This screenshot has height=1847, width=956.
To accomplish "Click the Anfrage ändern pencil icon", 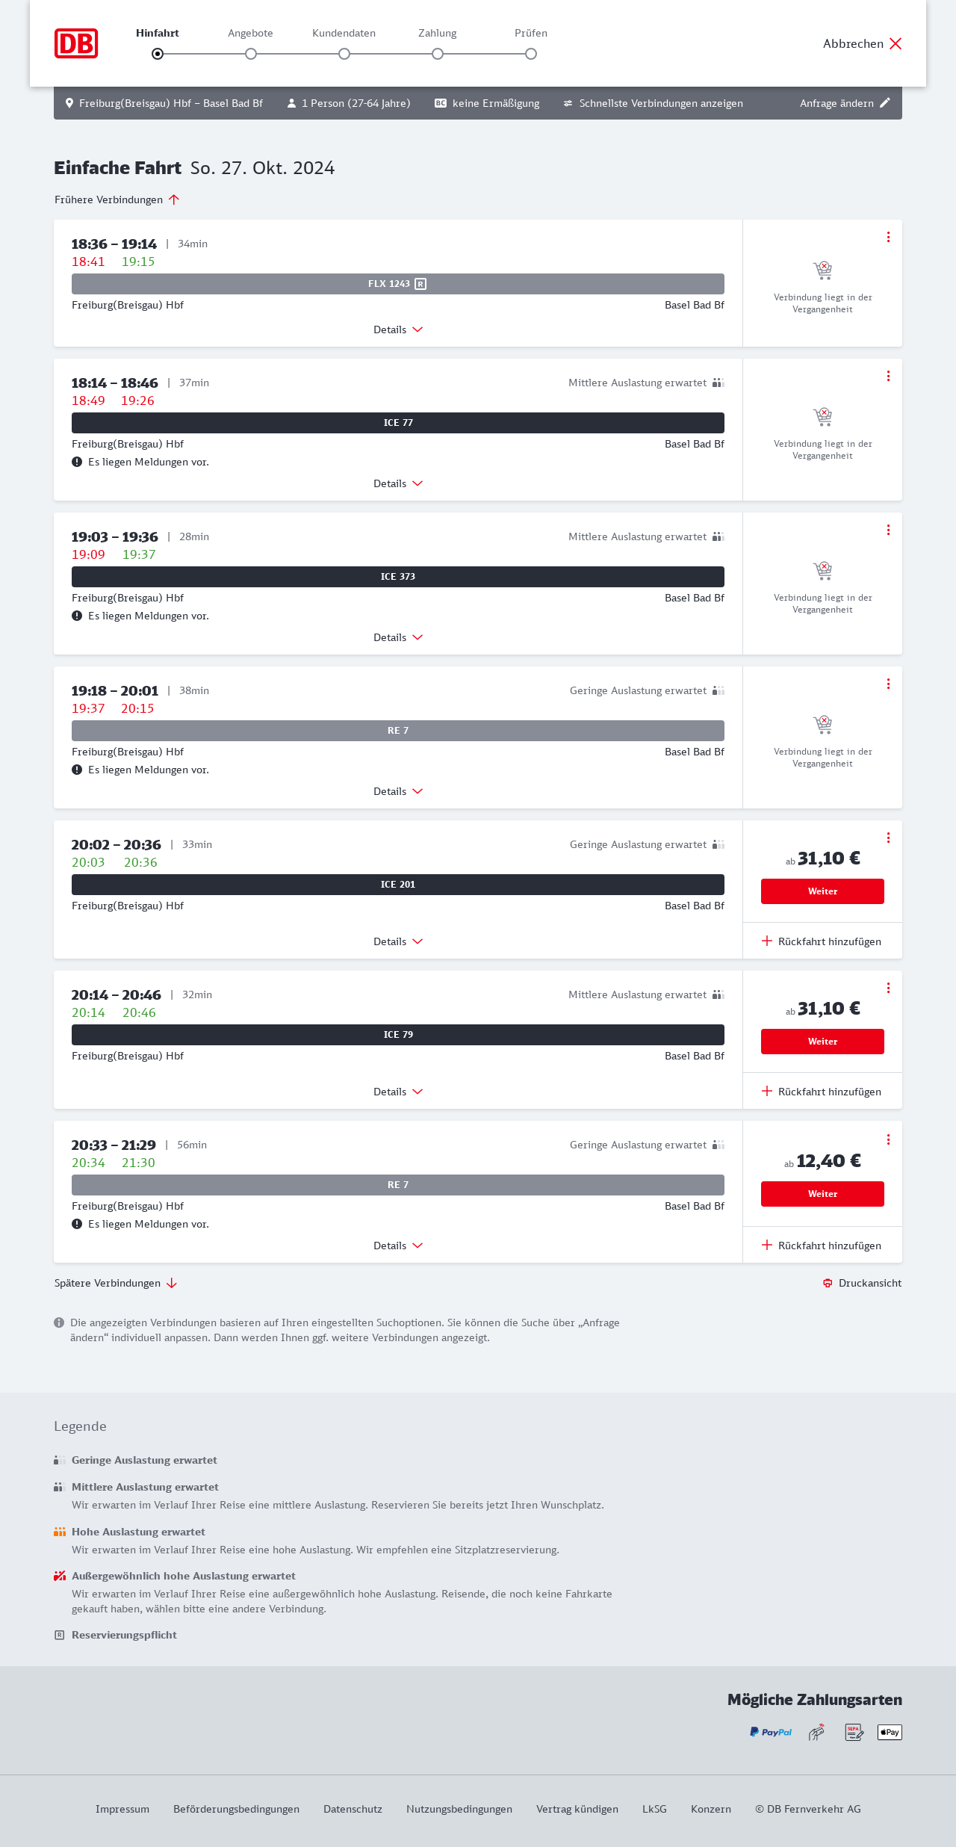I will (885, 103).
